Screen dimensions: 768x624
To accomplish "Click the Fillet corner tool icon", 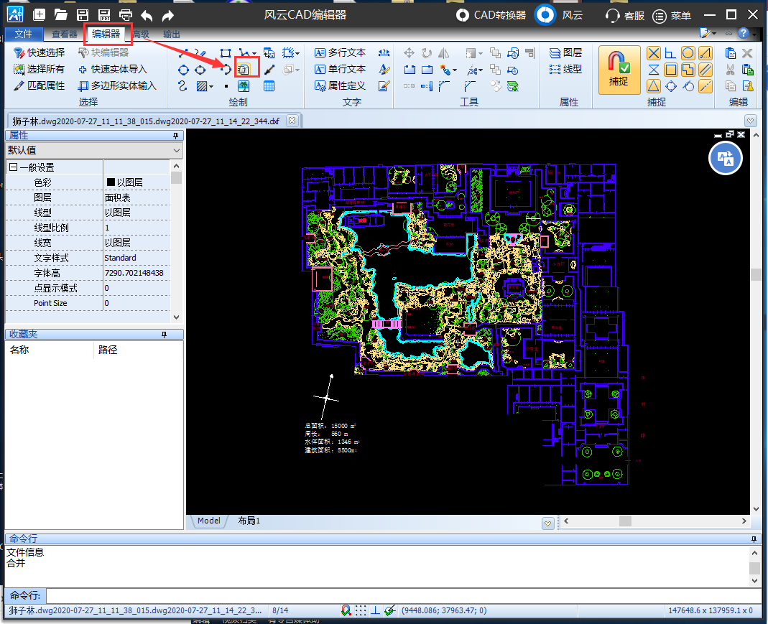I will pyautogui.click(x=444, y=87).
